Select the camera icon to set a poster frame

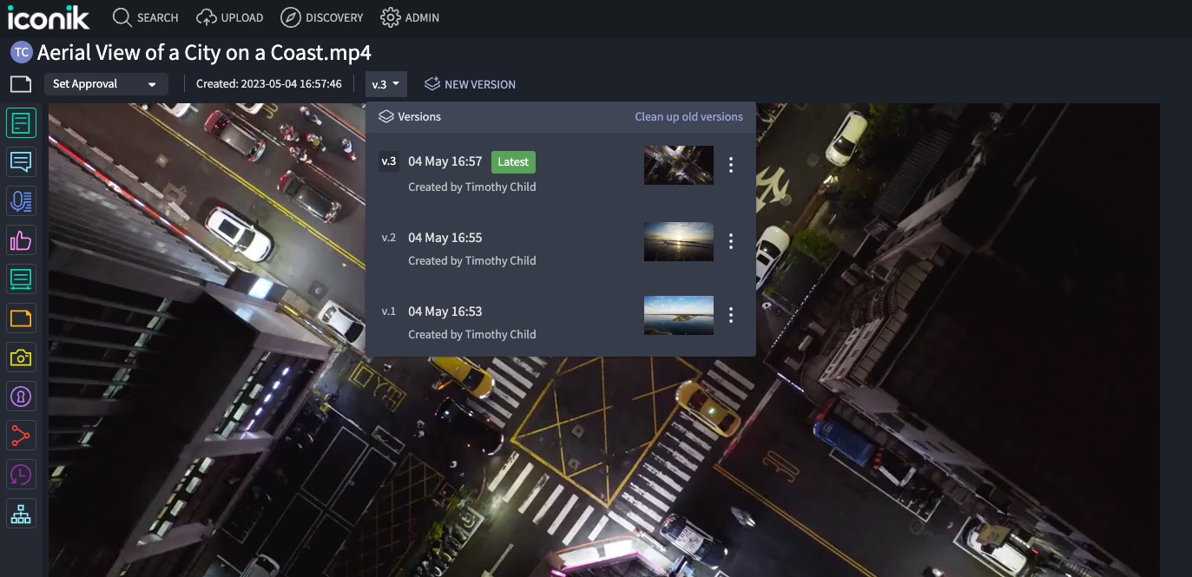20,357
